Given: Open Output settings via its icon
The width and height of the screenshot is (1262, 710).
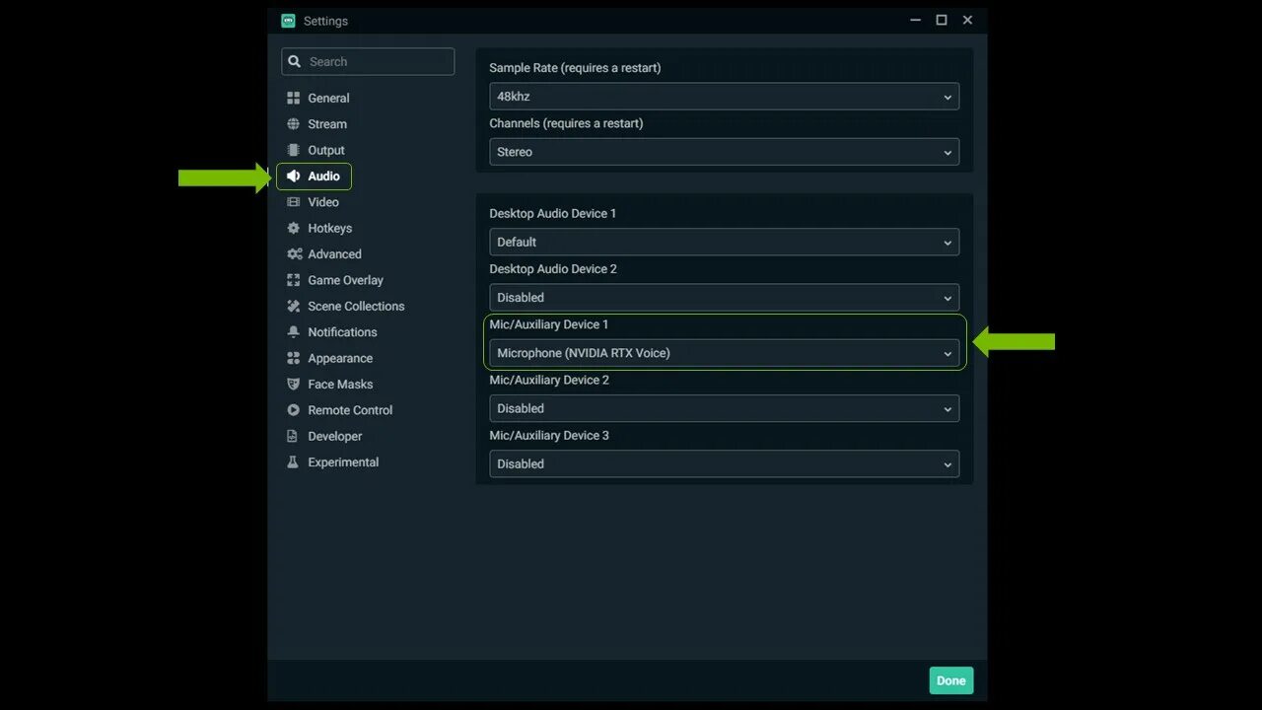Looking at the screenshot, I should (x=293, y=150).
